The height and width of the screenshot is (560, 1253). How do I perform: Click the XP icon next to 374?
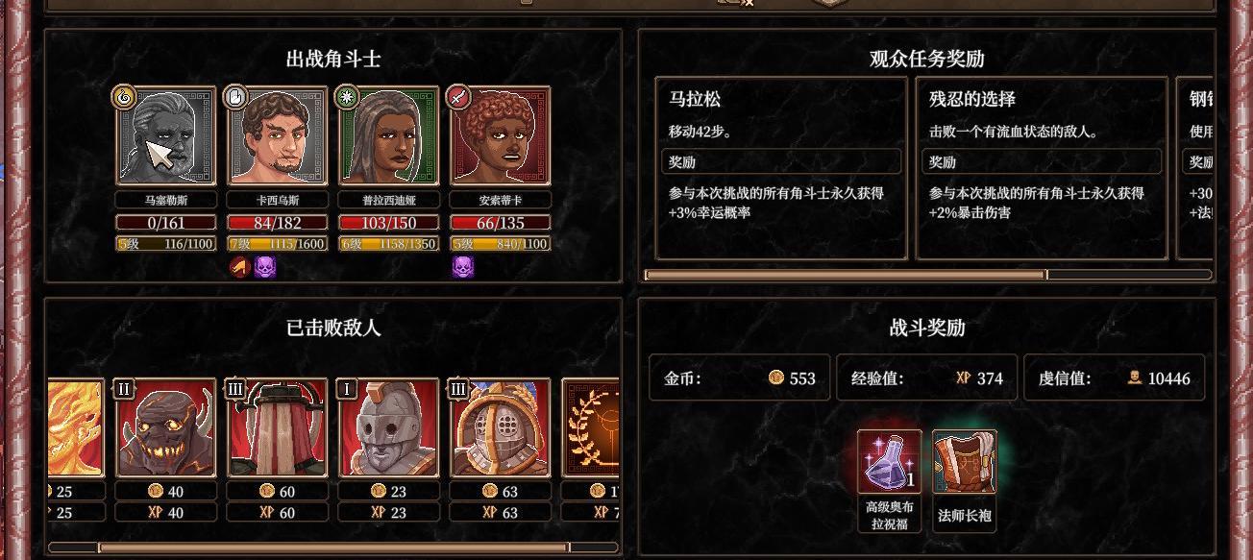pos(963,377)
